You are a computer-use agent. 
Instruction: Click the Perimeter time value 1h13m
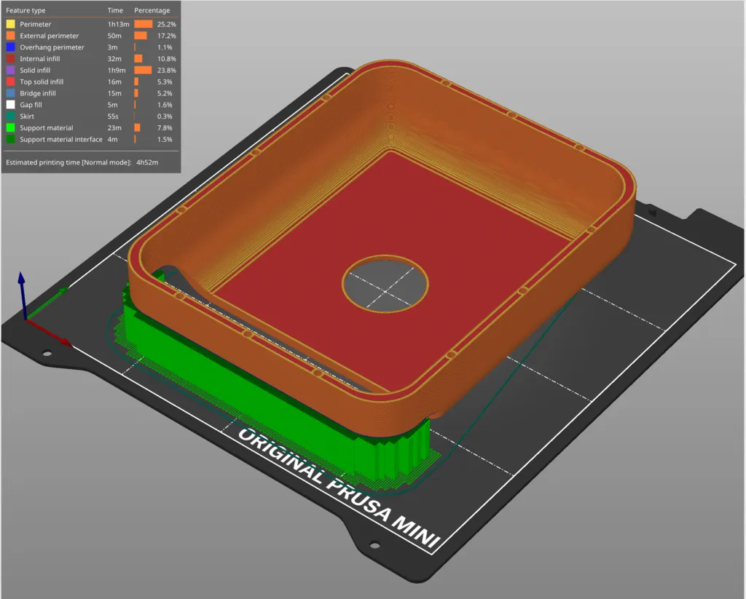pyautogui.click(x=118, y=24)
